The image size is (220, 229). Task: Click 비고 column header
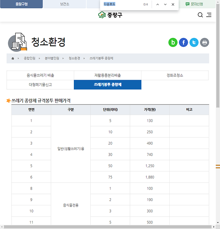[x=189, y=110]
